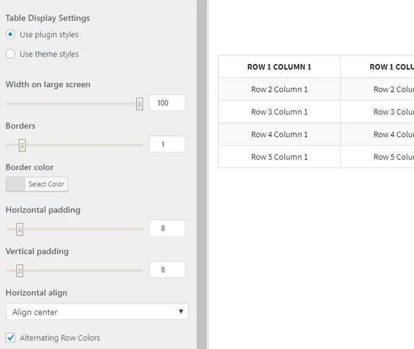Click the Vertical padding slider handle
This screenshot has height=349, width=414.
click(x=19, y=270)
